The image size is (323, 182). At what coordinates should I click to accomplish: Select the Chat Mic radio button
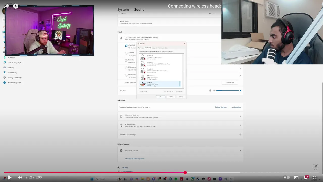[x=126, y=46]
